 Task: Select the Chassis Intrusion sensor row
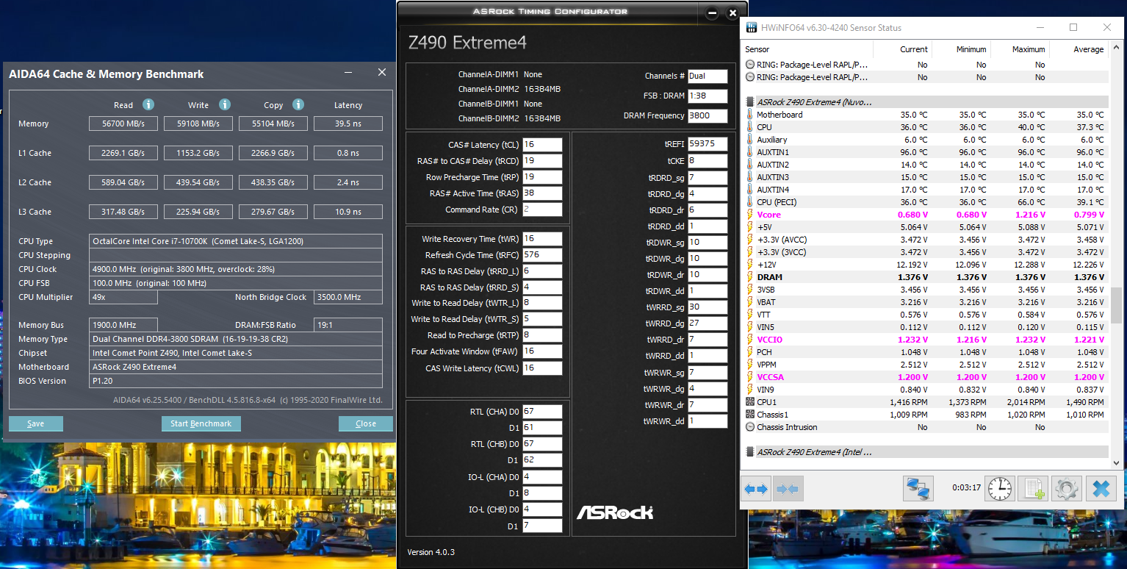tap(926, 427)
